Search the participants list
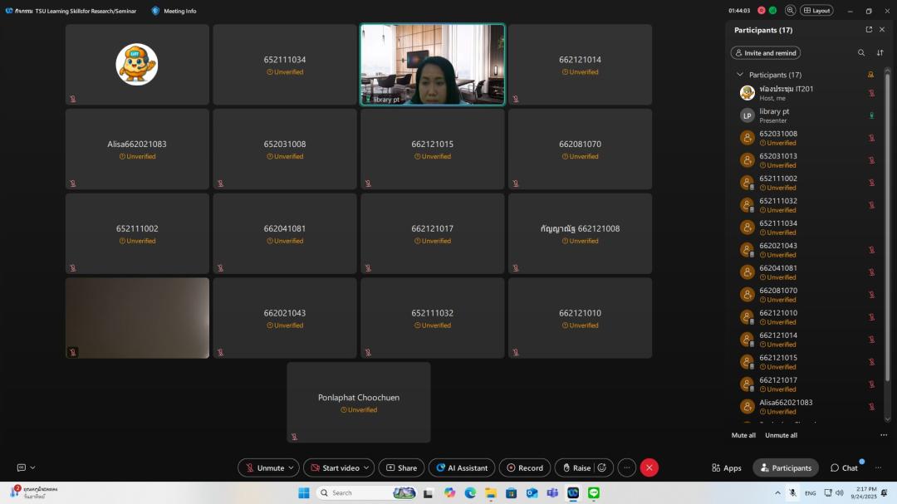 [861, 52]
